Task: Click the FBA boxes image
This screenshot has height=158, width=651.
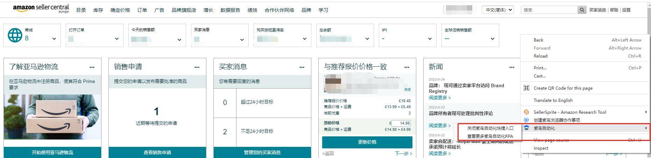Action: pos(52,117)
